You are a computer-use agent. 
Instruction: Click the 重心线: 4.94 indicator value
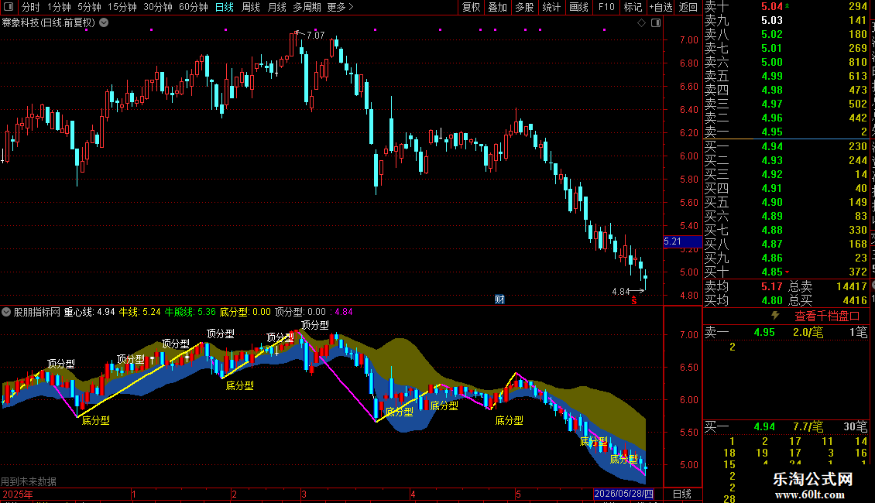tap(89, 312)
